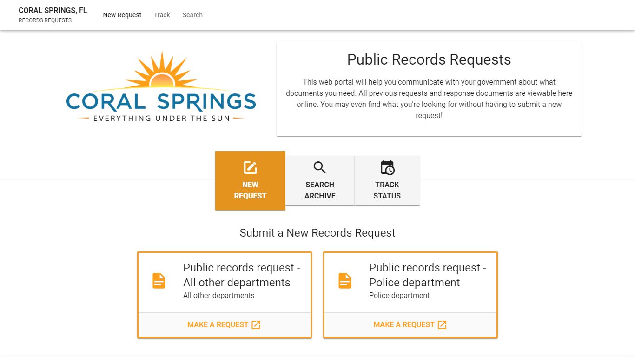Click document icon in Police department card

[345, 281]
